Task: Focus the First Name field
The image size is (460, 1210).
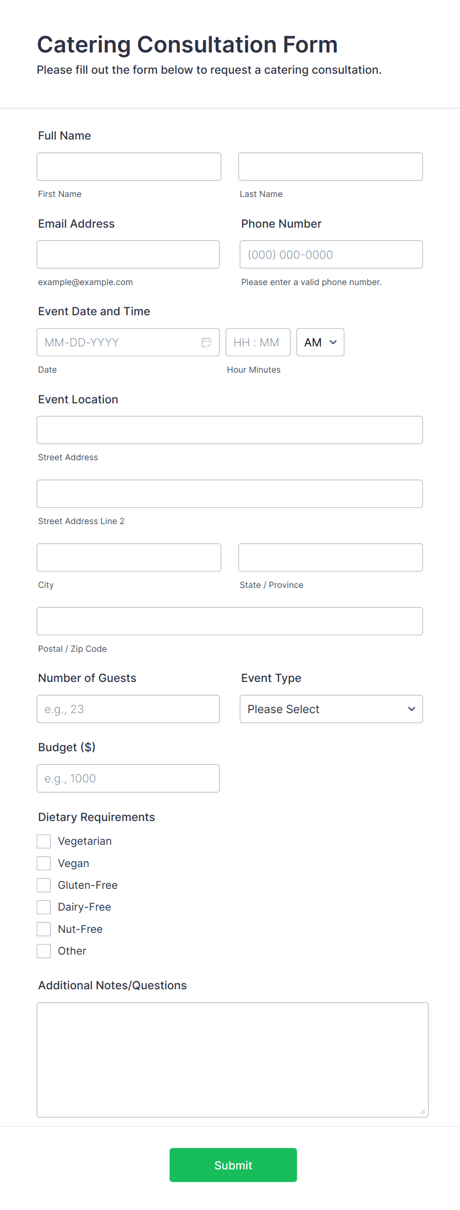Action: [129, 166]
